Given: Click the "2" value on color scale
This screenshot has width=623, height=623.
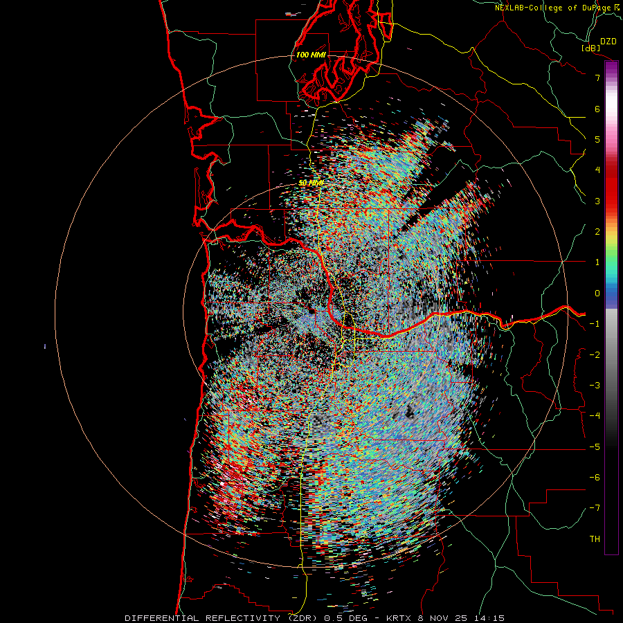Looking at the screenshot, I should coord(597,232).
